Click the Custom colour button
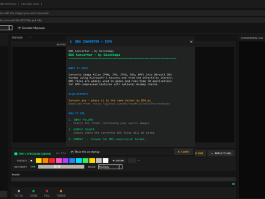265x199 pixels. click(x=118, y=161)
